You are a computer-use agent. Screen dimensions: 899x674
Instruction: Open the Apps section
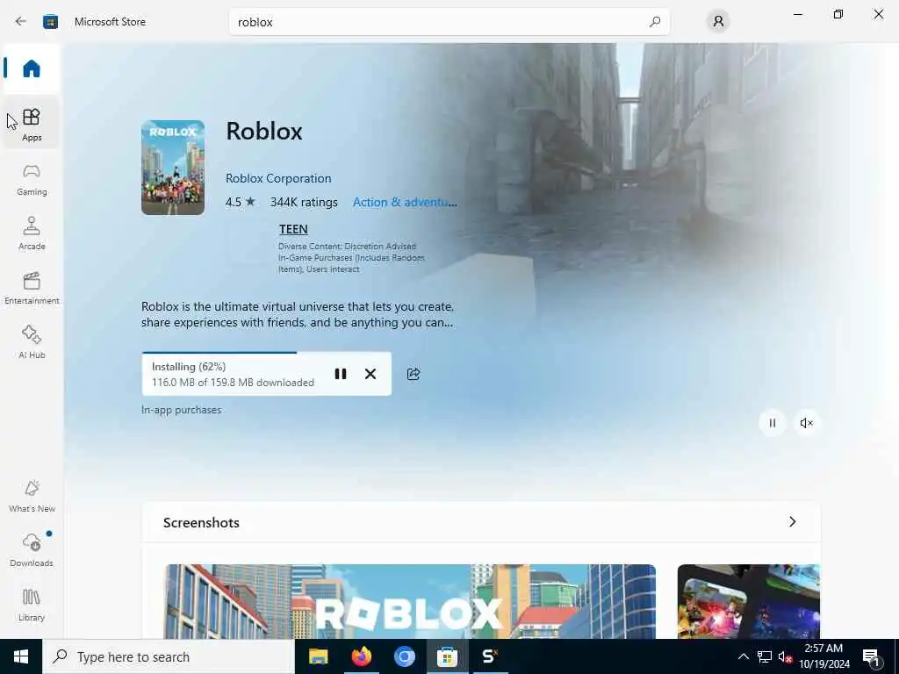32,125
